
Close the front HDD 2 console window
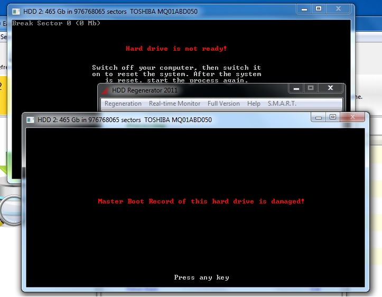[352, 117]
